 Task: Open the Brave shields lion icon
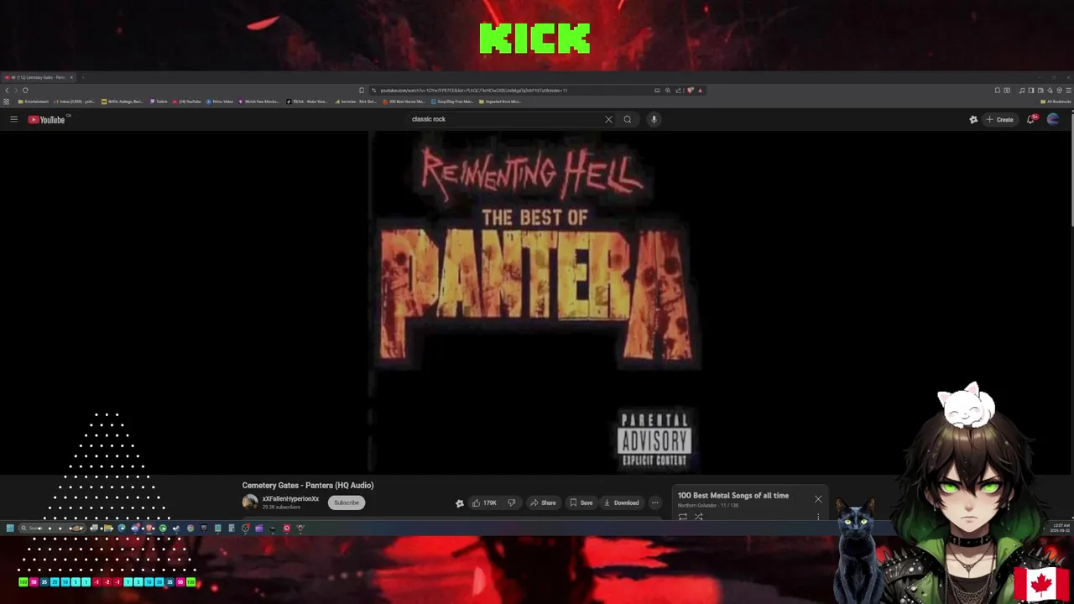[x=690, y=90]
